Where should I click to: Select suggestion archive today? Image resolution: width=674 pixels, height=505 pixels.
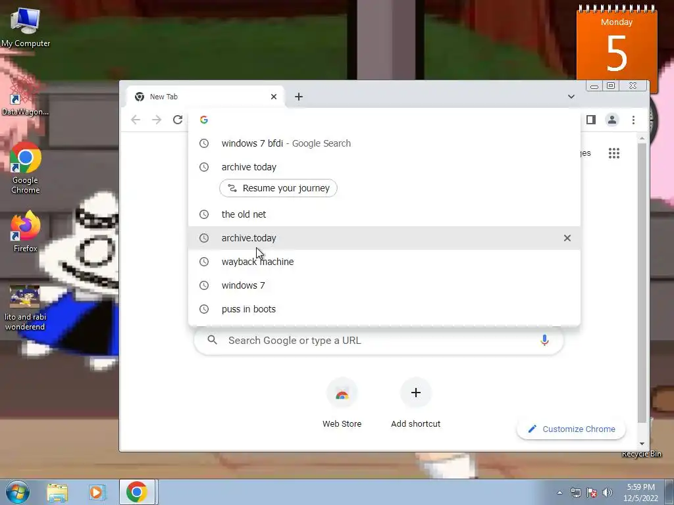pyautogui.click(x=384, y=167)
